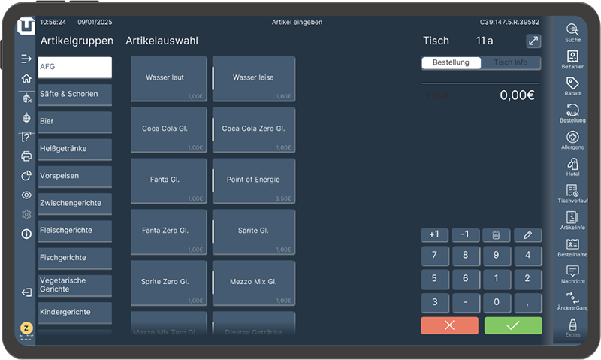The width and height of the screenshot is (601, 360).
Task: Open the Heißgetränke article group
Action: coord(75,149)
